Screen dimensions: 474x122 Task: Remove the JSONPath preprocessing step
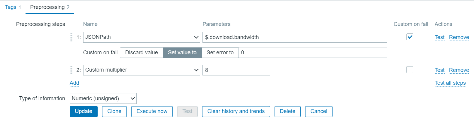pyautogui.click(x=459, y=37)
